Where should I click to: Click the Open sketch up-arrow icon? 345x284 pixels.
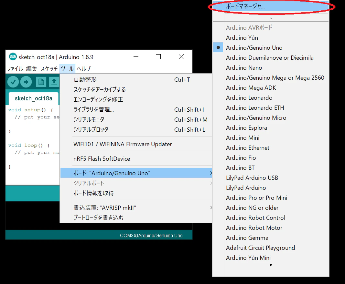54,82
